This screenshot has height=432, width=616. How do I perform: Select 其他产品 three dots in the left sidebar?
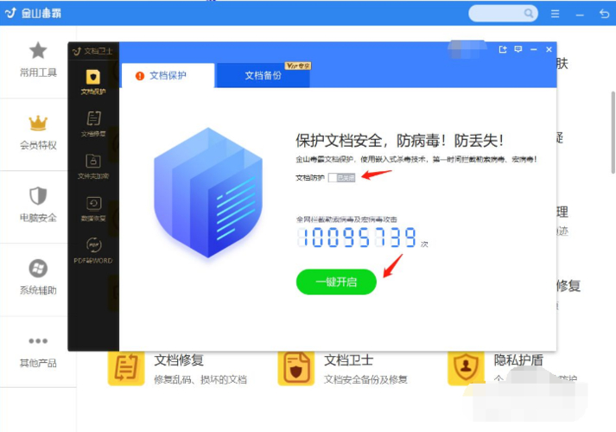tap(38, 351)
